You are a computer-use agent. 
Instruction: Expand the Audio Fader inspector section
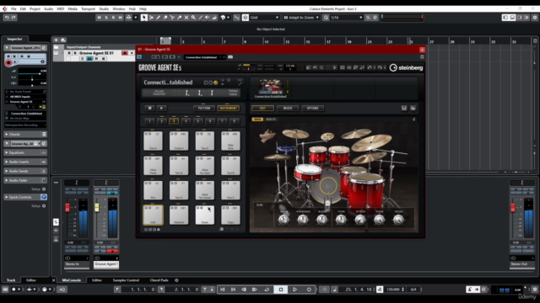(x=24, y=180)
